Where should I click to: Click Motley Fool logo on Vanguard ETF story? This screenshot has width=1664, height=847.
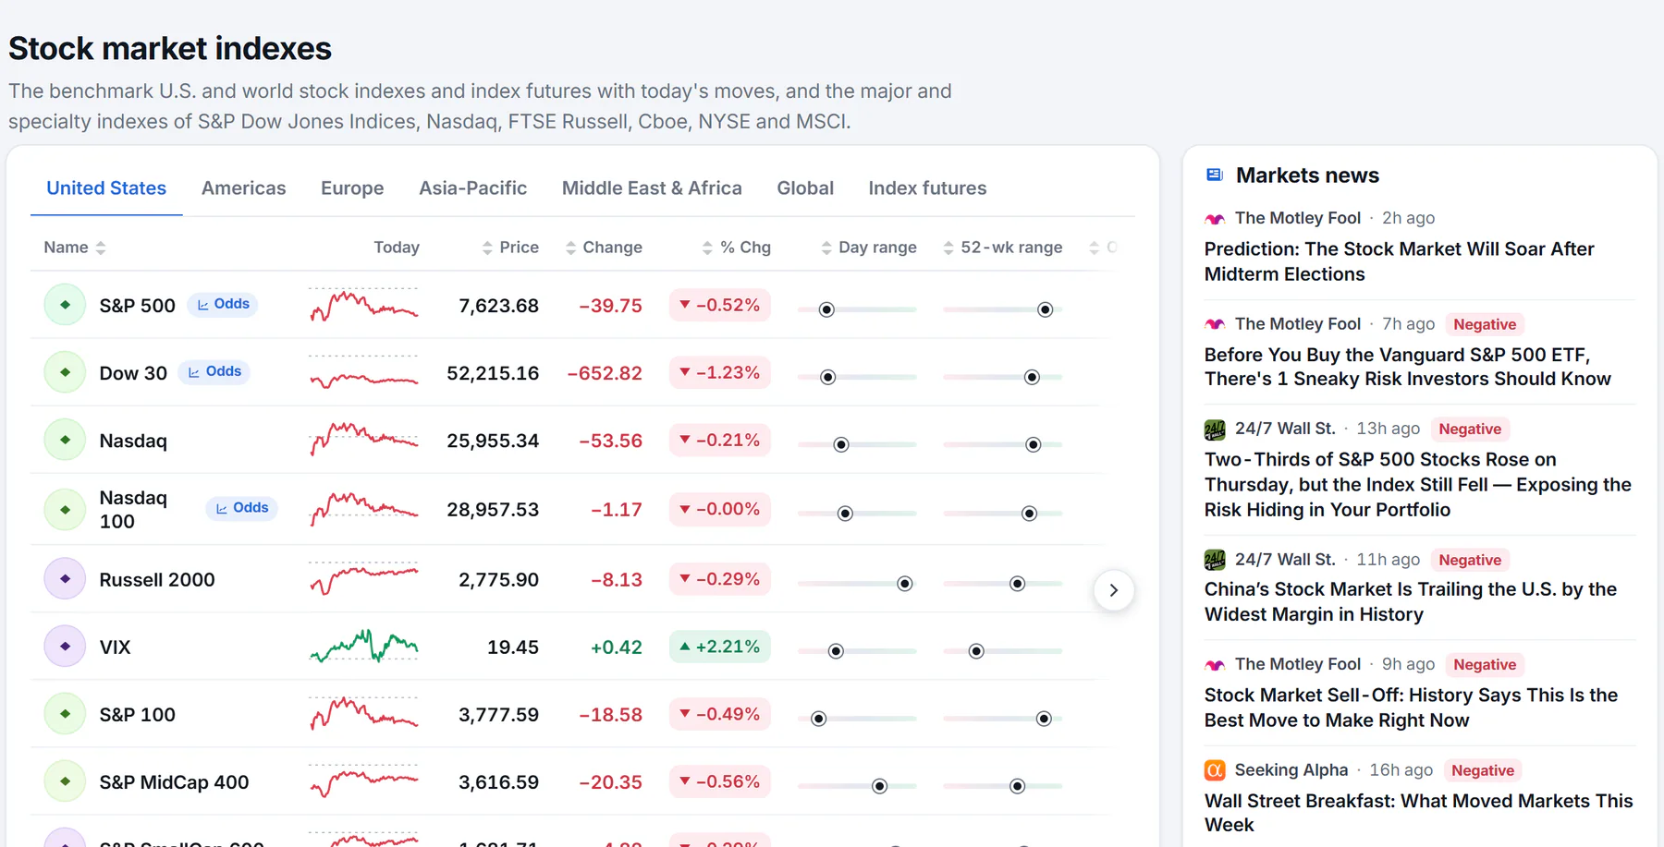pyautogui.click(x=1215, y=324)
